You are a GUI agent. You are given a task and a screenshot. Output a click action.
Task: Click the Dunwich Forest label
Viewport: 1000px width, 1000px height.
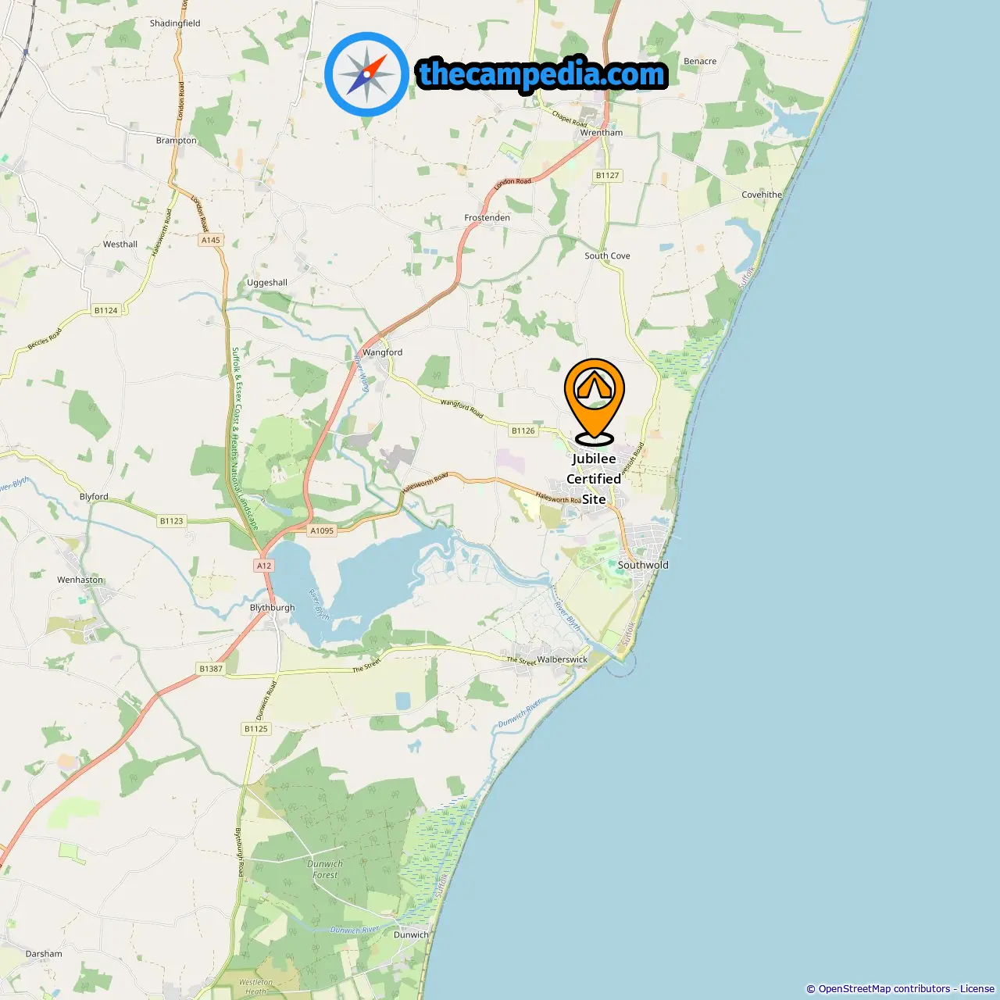[x=325, y=870]
